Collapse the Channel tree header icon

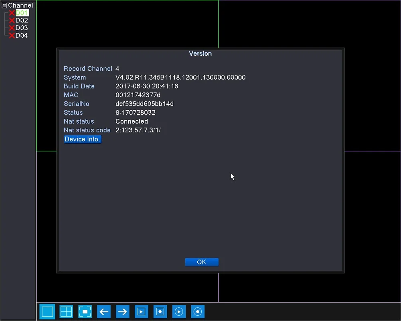tap(4, 5)
